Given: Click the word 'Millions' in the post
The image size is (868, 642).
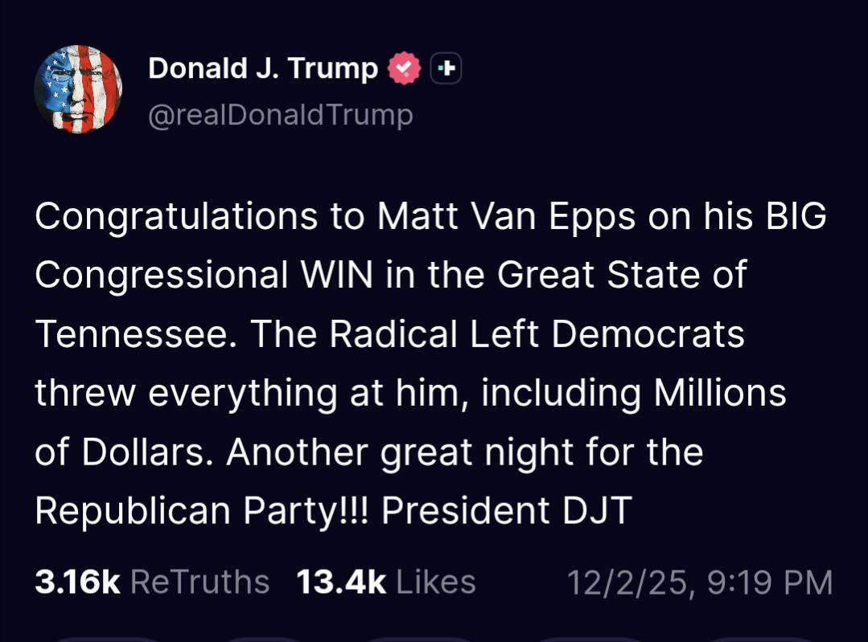Looking at the screenshot, I should [719, 393].
